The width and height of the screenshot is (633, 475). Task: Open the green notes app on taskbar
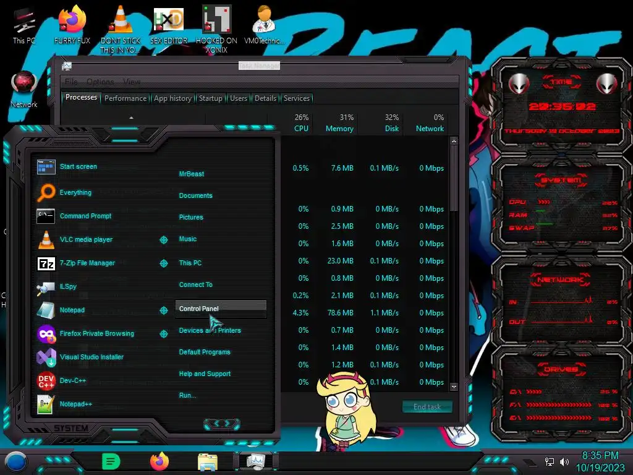(111, 461)
